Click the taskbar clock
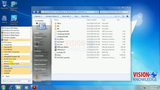The height and width of the screenshot is (90, 160). point(153,87)
